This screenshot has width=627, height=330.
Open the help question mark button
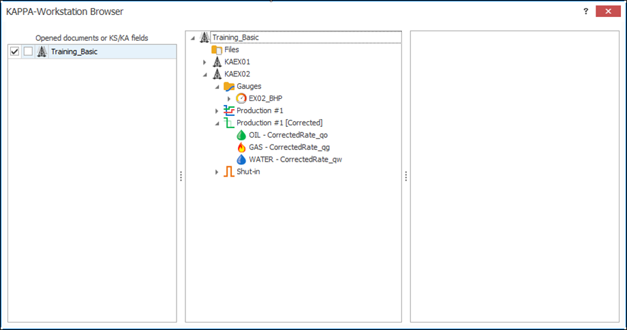pos(586,11)
